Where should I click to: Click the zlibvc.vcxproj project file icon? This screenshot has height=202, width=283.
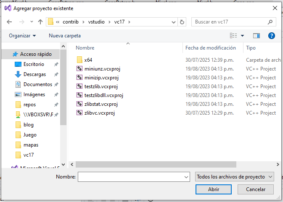79,113
